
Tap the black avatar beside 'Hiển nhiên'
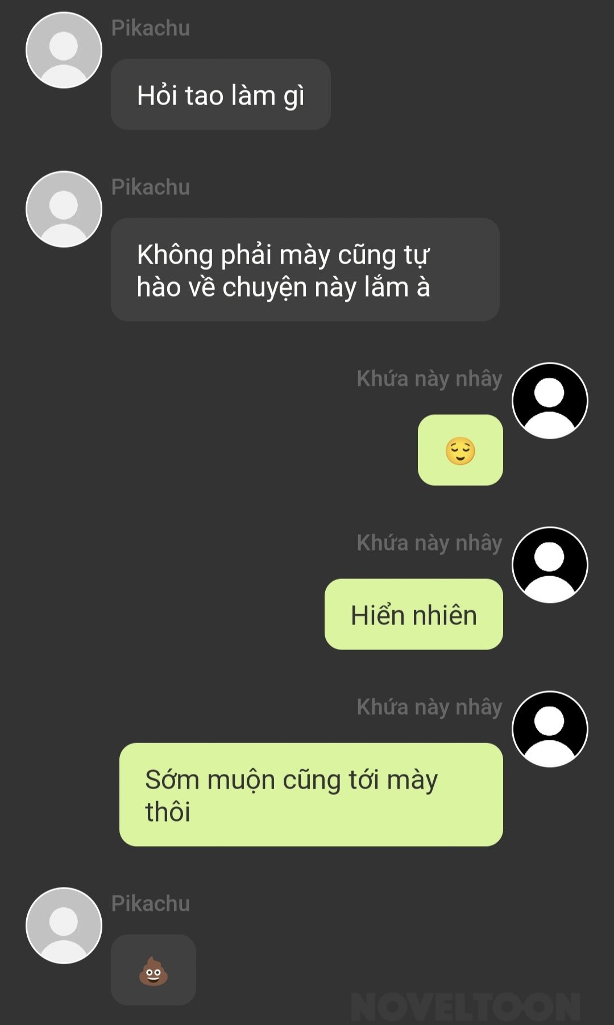(x=550, y=565)
